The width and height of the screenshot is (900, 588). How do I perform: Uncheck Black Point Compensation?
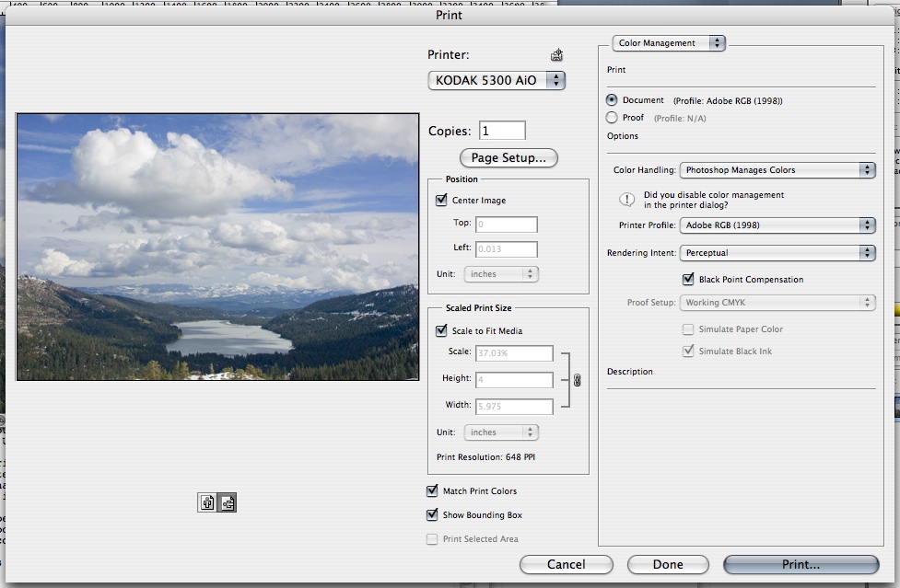(688, 279)
